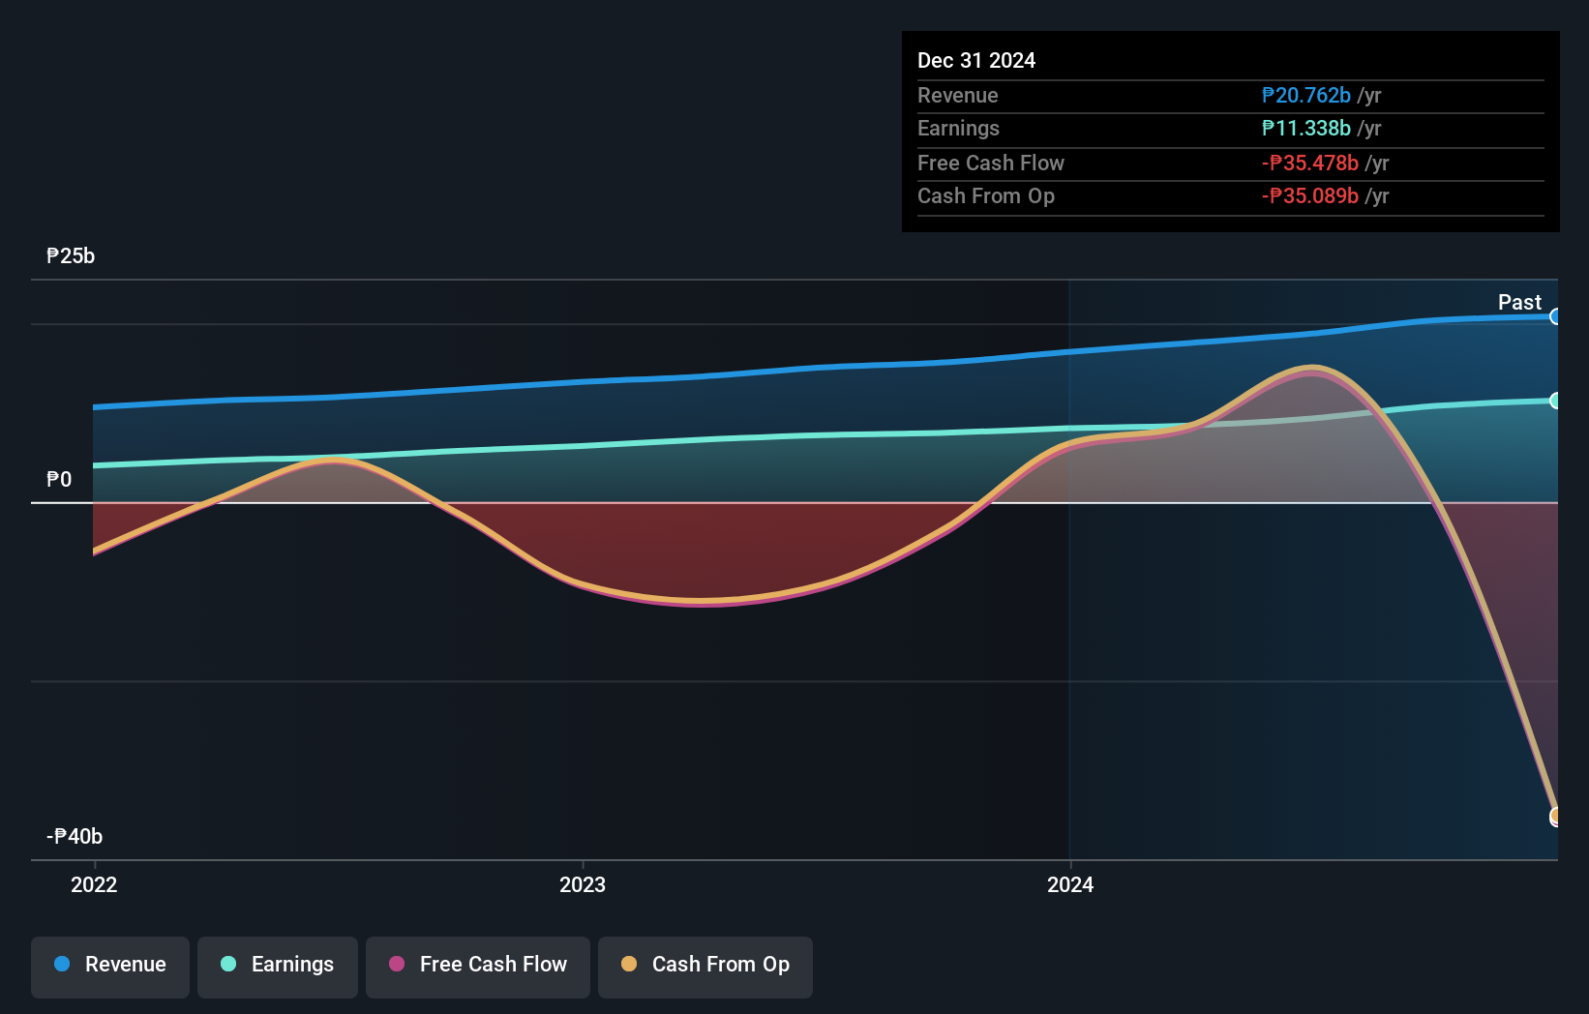This screenshot has height=1014, width=1589.
Task: Click the Cash From Op endpoint marker
Action: pyautogui.click(x=1555, y=817)
